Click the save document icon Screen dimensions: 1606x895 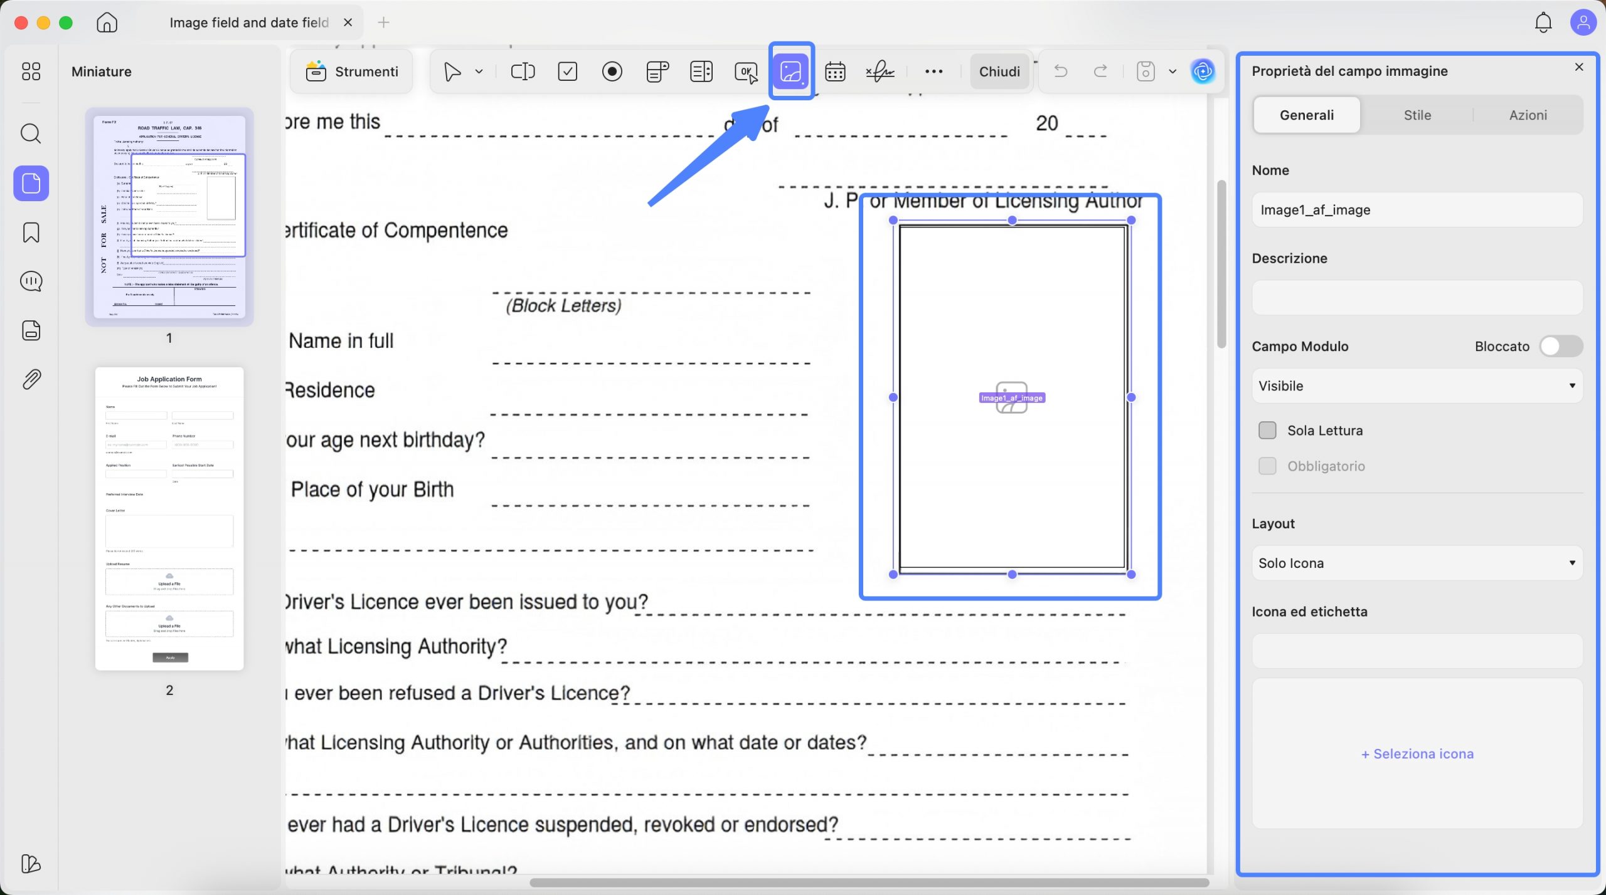[1146, 71]
